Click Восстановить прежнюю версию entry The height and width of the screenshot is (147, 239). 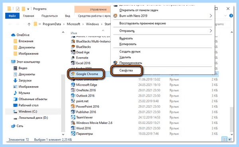[143, 23]
